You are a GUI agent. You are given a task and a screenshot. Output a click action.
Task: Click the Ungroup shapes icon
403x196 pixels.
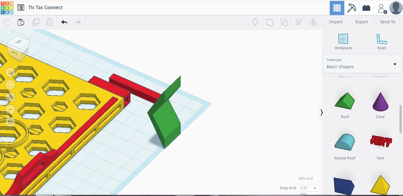pos(284,22)
